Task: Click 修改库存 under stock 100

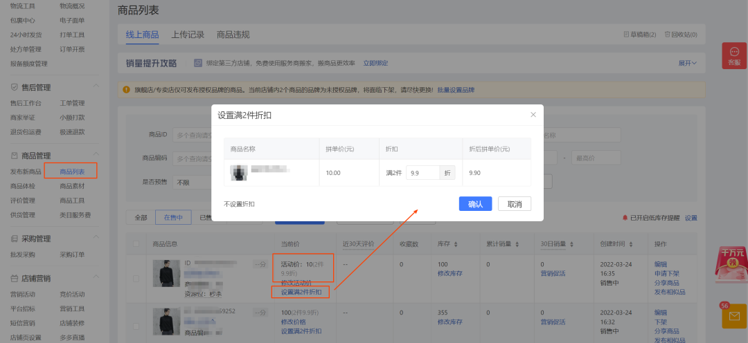Action: [450, 273]
